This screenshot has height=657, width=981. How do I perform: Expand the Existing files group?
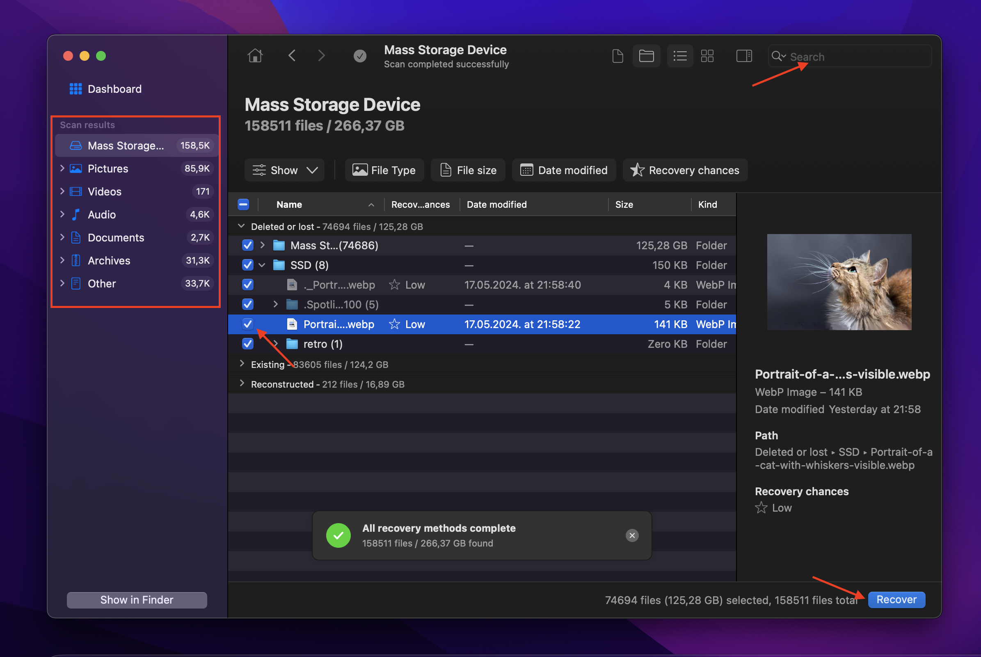242,364
